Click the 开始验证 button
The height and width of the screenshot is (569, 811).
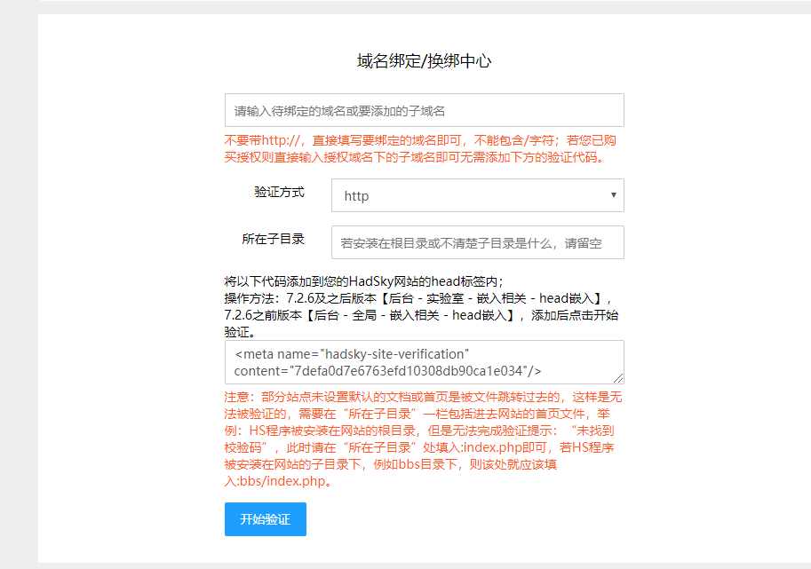click(x=265, y=519)
